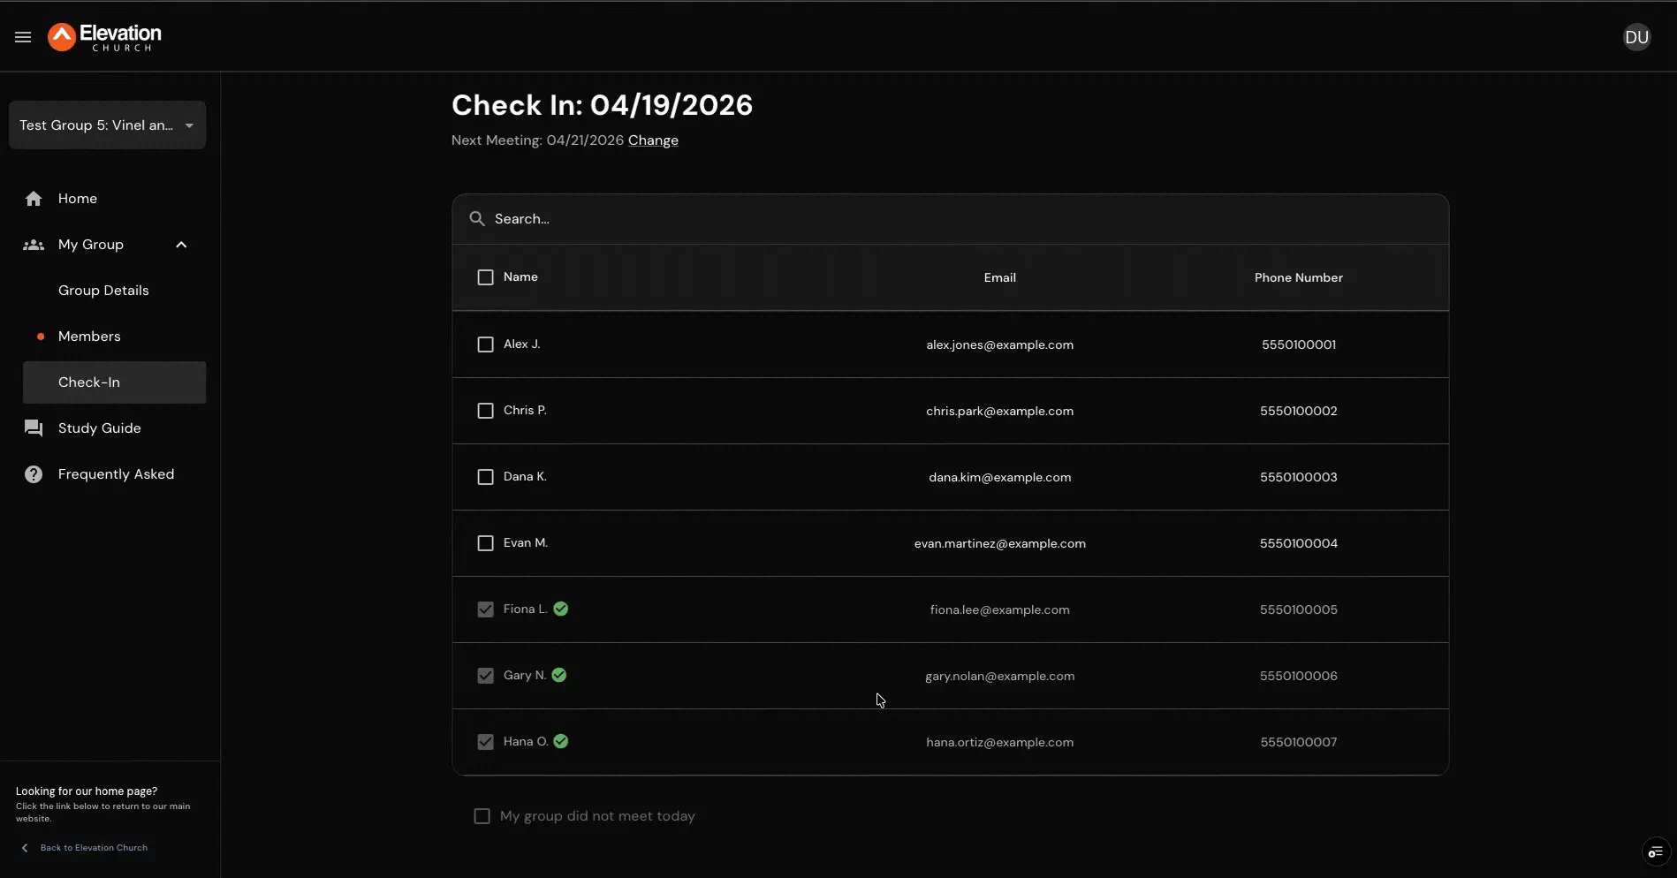Click 'Looking for our home page?' text
This screenshot has width=1677, height=878.
pyautogui.click(x=87, y=791)
